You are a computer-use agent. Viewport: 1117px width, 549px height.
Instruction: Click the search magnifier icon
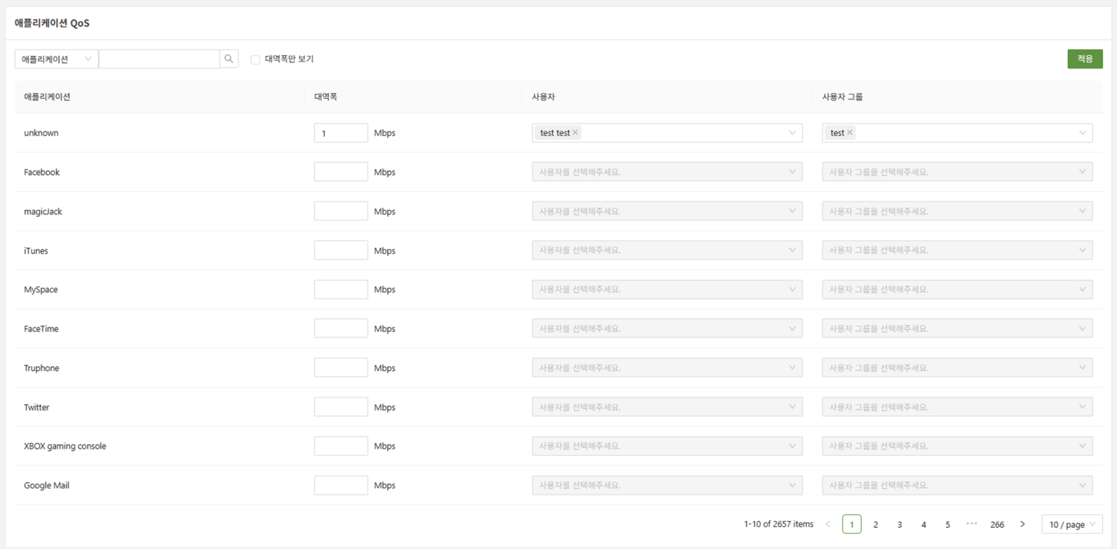click(229, 59)
